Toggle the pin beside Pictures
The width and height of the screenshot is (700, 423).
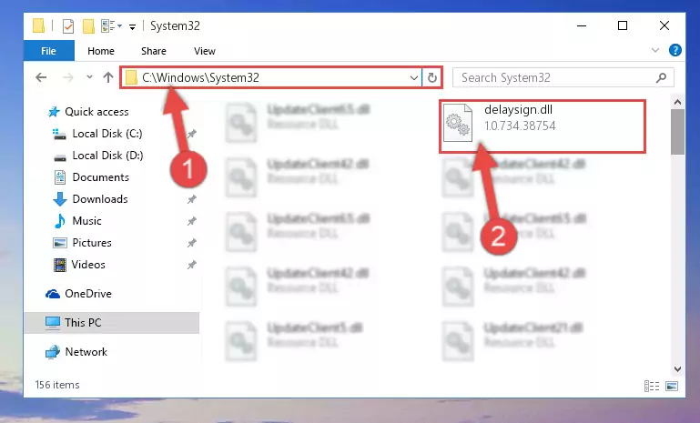[x=191, y=243]
